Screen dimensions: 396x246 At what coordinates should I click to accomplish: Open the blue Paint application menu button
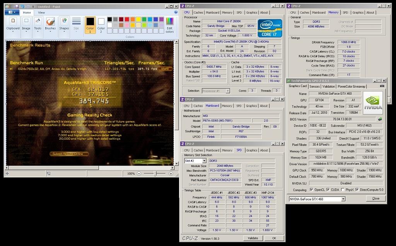12,12
